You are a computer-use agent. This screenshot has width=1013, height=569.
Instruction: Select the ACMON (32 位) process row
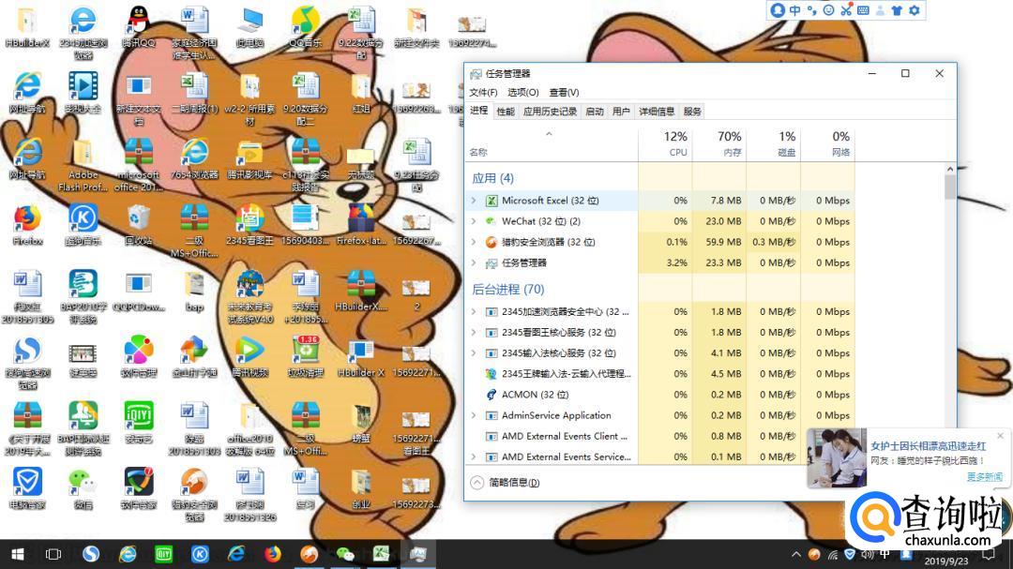(659, 395)
